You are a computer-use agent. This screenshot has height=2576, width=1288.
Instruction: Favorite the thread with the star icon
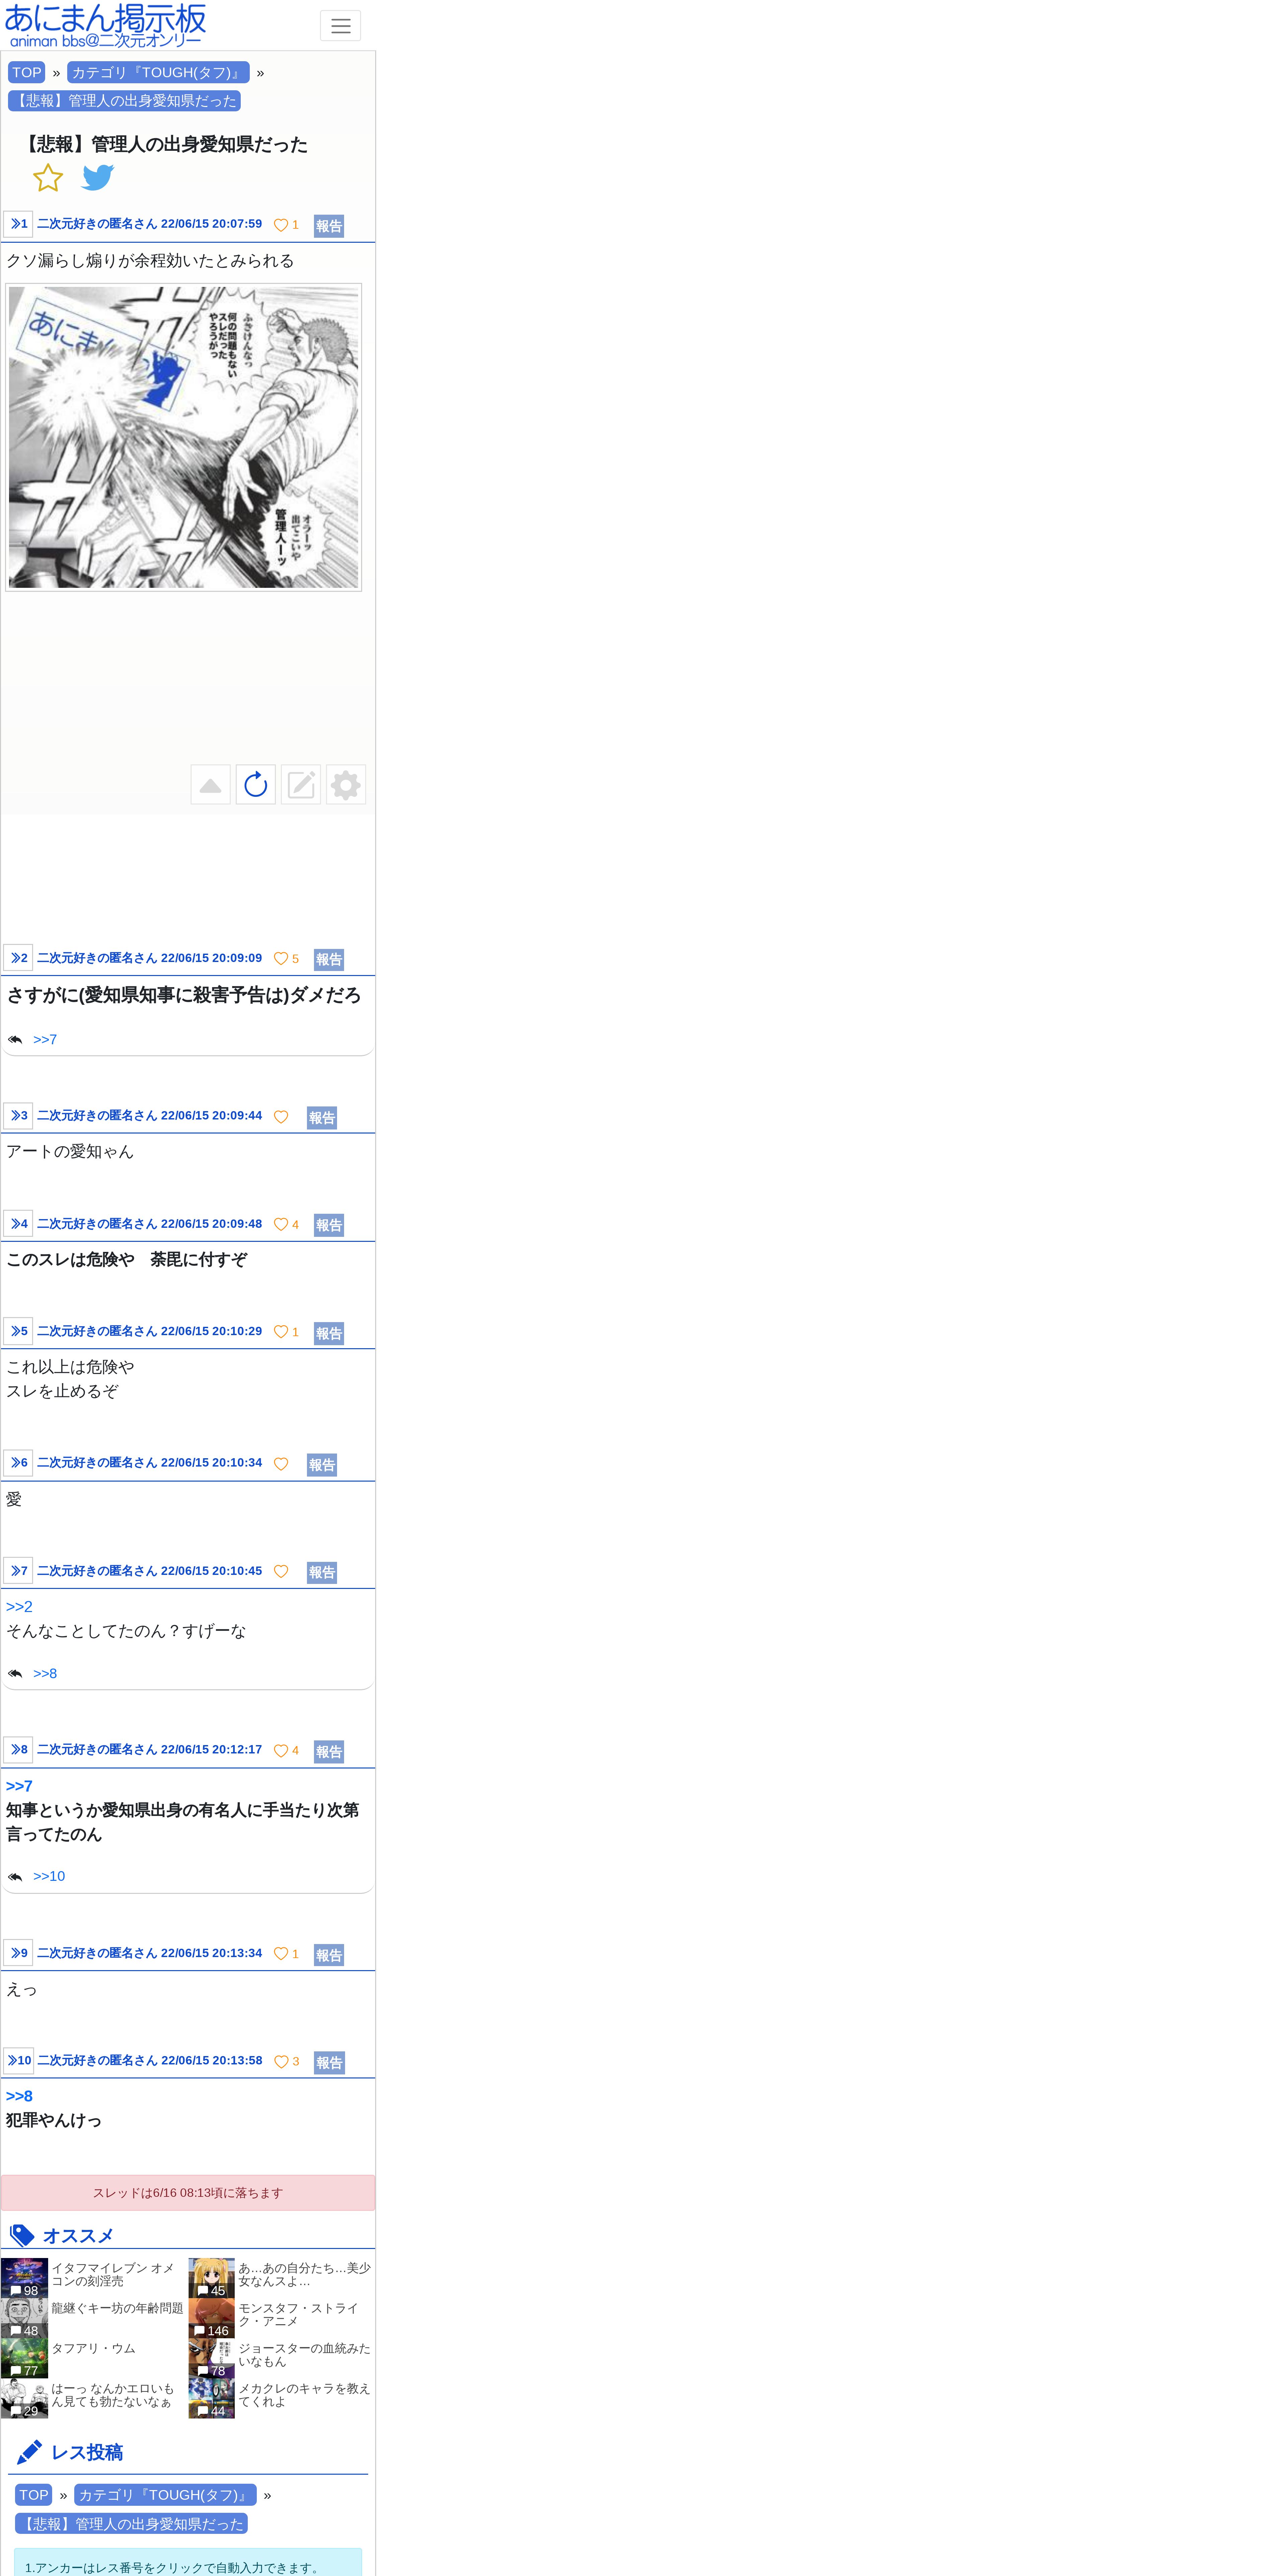click(48, 178)
